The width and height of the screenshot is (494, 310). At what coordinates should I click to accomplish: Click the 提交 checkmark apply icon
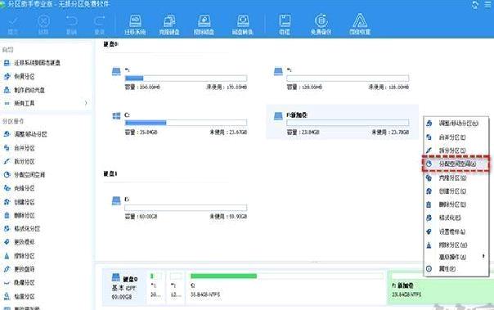(13, 25)
